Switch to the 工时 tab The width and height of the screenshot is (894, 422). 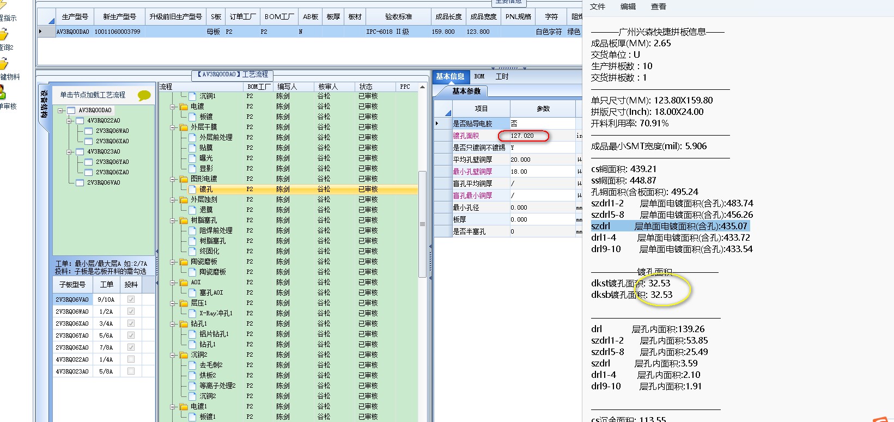tap(502, 77)
